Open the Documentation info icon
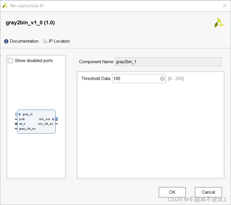The height and width of the screenshot is (205, 231). [6, 41]
